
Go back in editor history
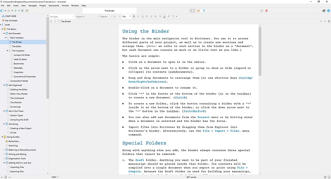click(51, 22)
